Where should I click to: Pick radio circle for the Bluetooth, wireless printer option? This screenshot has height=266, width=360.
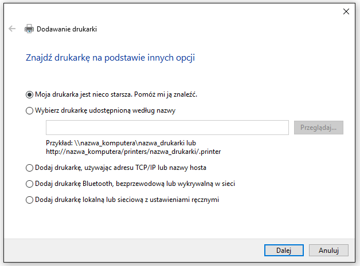[29, 184]
